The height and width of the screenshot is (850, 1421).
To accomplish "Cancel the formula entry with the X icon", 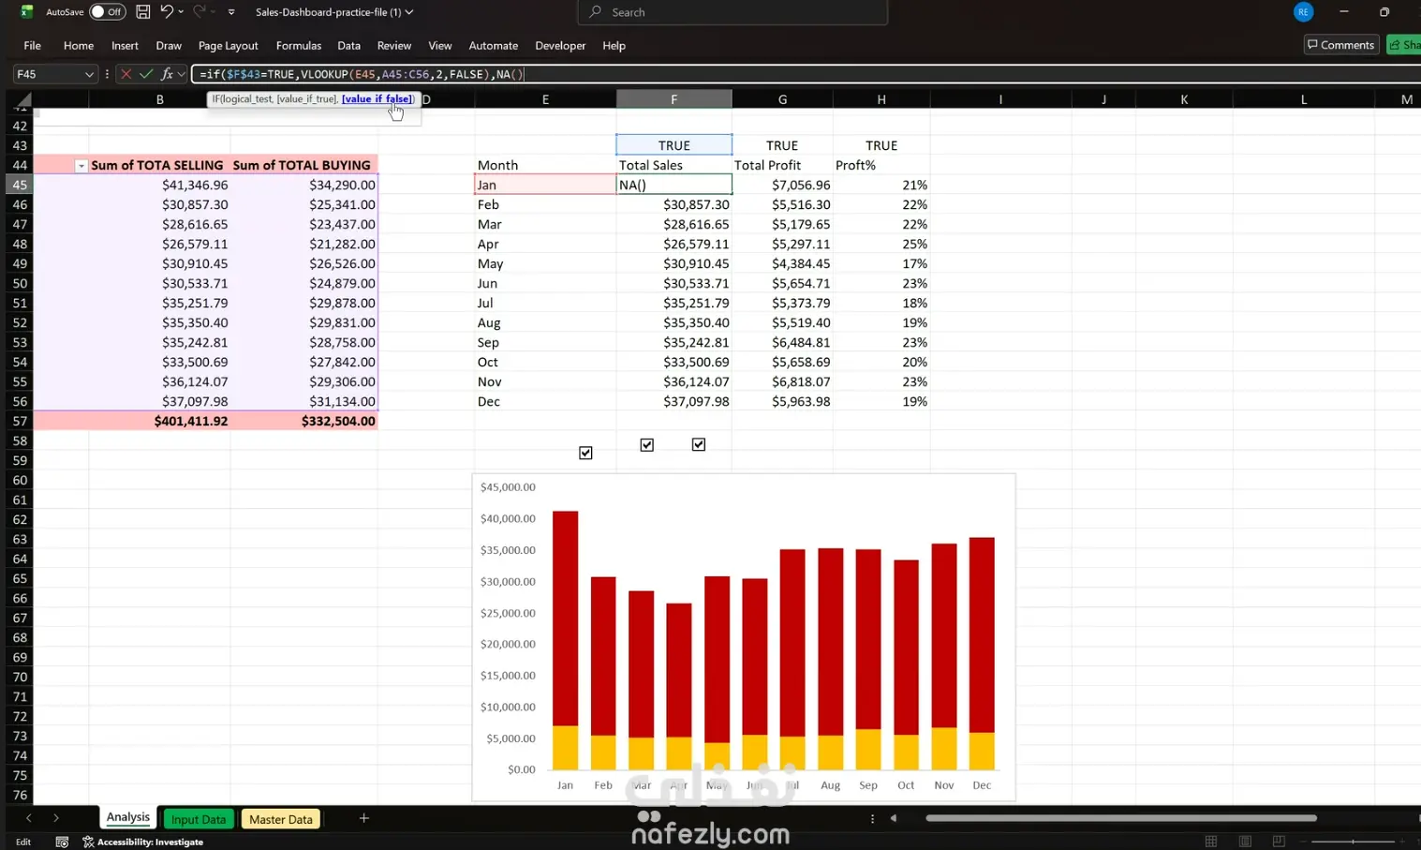I will [126, 74].
